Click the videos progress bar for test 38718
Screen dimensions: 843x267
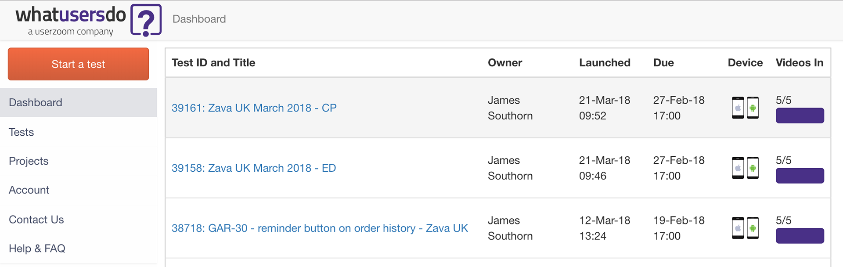pos(800,236)
